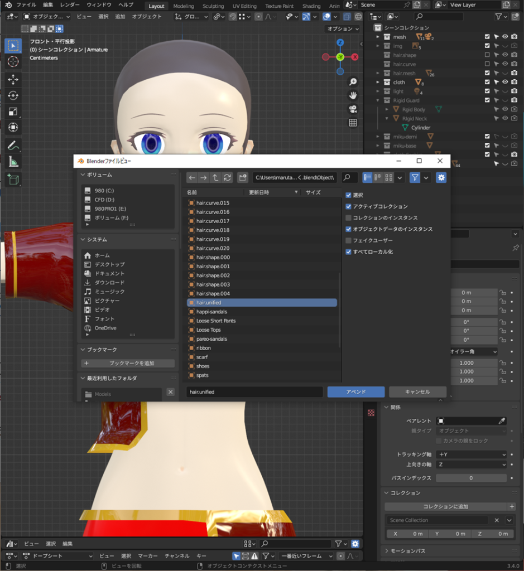
Task: Click ブックマークを追加 button
Action: click(128, 364)
